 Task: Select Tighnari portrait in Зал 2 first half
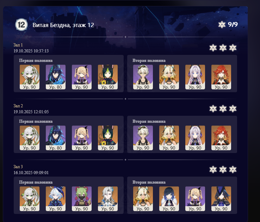click(x=108, y=138)
